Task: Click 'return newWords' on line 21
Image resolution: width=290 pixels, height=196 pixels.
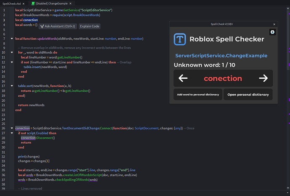Action: click(31, 105)
